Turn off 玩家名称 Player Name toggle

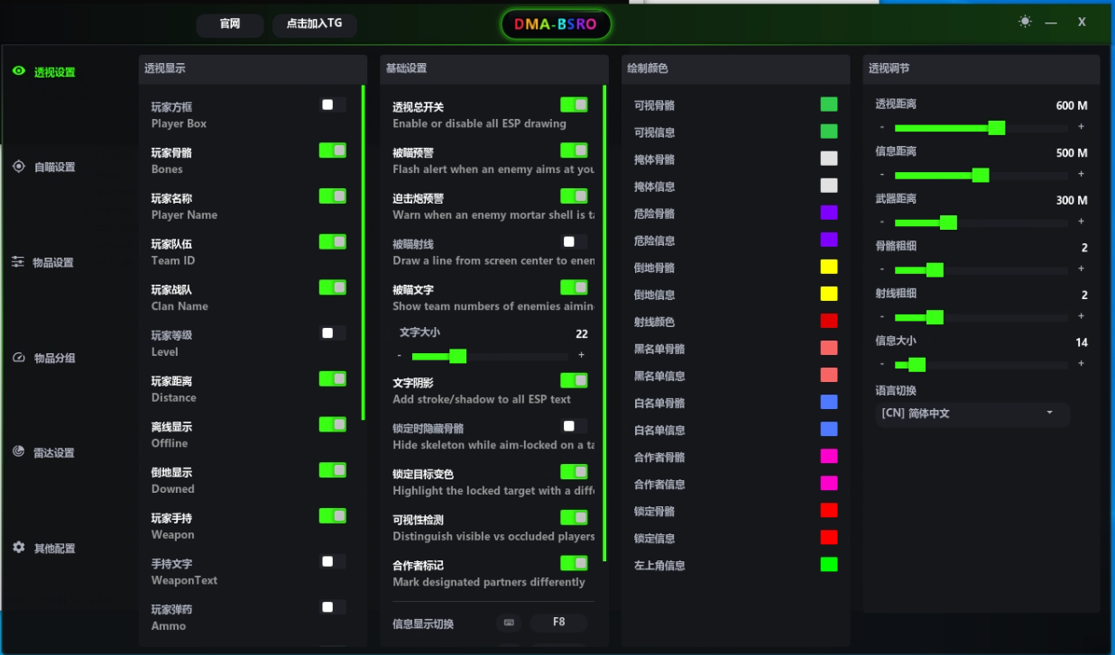point(333,196)
